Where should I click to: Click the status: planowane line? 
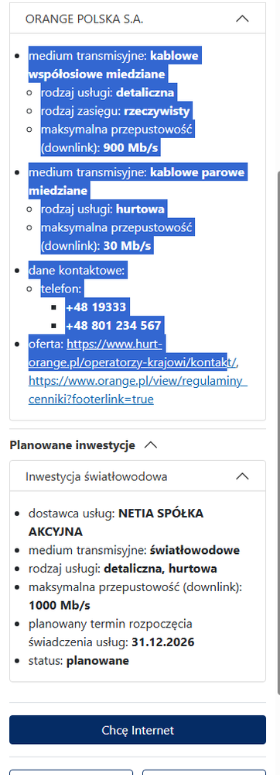pyautogui.click(x=79, y=660)
